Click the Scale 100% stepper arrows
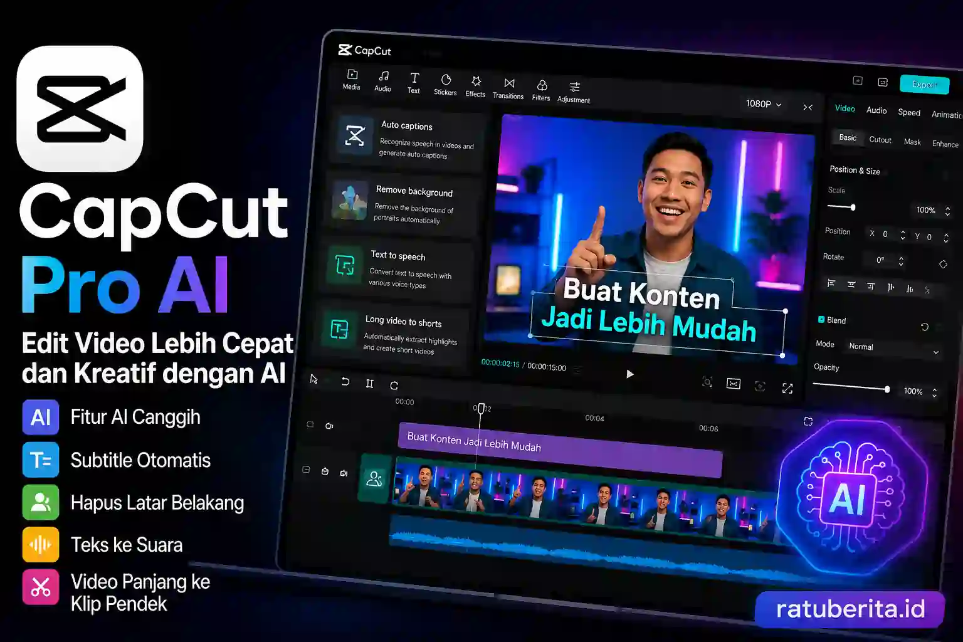963x642 pixels. (947, 211)
